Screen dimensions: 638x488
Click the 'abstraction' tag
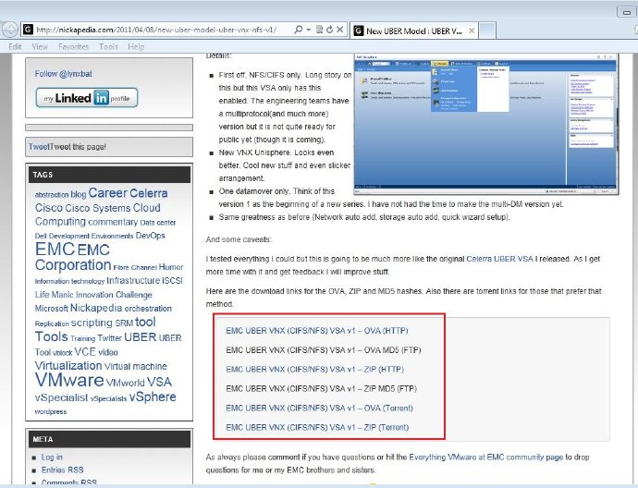(x=52, y=195)
